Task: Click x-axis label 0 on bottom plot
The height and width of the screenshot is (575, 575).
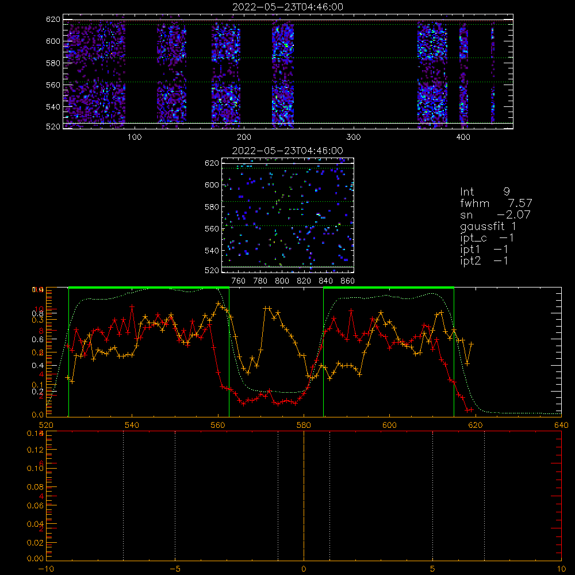Action: click(304, 569)
